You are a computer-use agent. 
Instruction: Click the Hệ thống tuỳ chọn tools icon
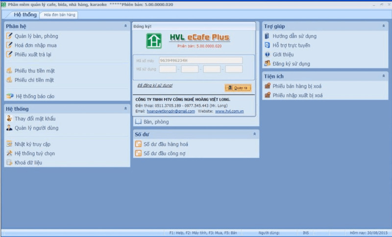[x=9, y=153]
